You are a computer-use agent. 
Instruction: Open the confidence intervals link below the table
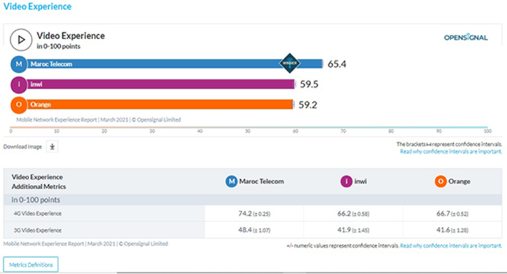[451, 245]
